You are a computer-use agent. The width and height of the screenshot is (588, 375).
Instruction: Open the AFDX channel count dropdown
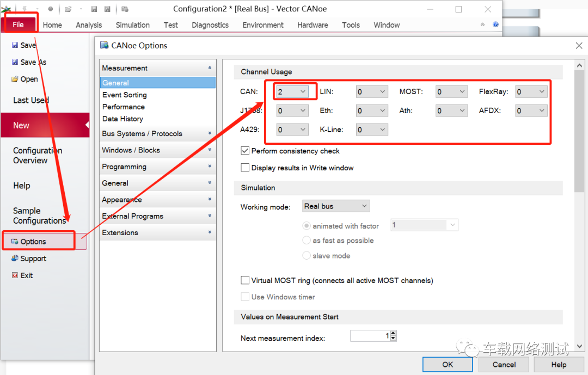coord(531,110)
